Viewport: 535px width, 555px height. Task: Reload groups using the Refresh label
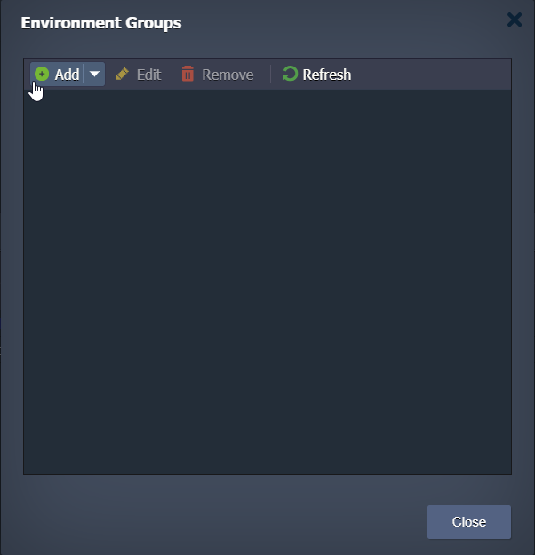pyautogui.click(x=327, y=75)
